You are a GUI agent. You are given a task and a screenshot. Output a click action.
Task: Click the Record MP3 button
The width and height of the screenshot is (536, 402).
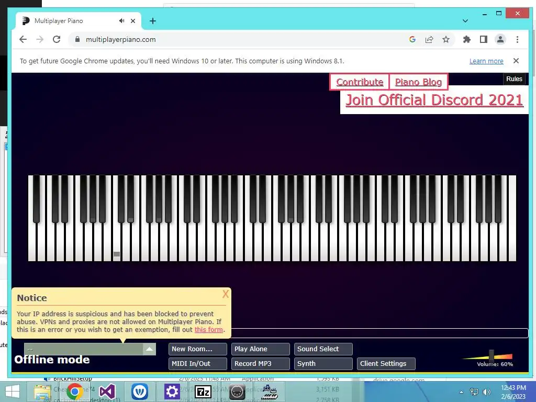click(261, 364)
